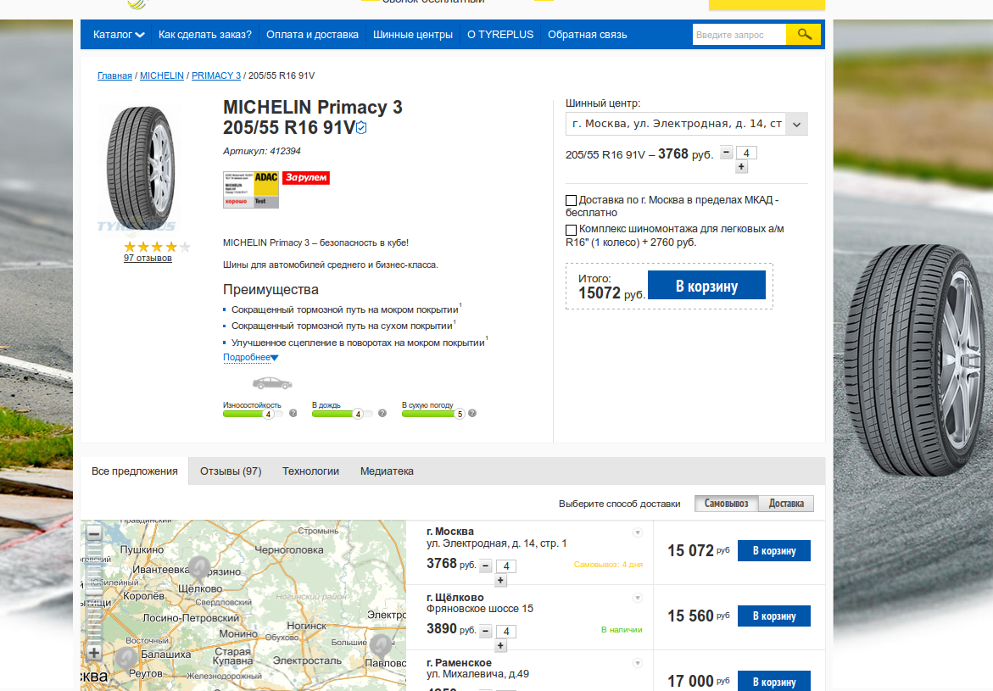Decrease quantity in г. Щёлково offer row
Screen dimensions: 993x691
point(486,632)
